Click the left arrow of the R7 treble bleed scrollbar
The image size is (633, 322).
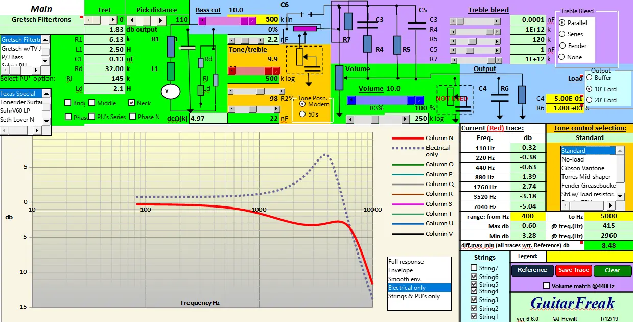453,60
